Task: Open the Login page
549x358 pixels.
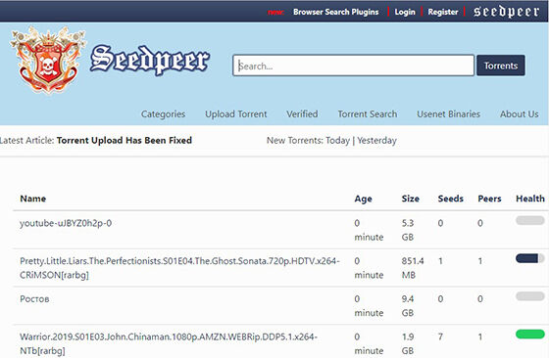Action: 405,12
